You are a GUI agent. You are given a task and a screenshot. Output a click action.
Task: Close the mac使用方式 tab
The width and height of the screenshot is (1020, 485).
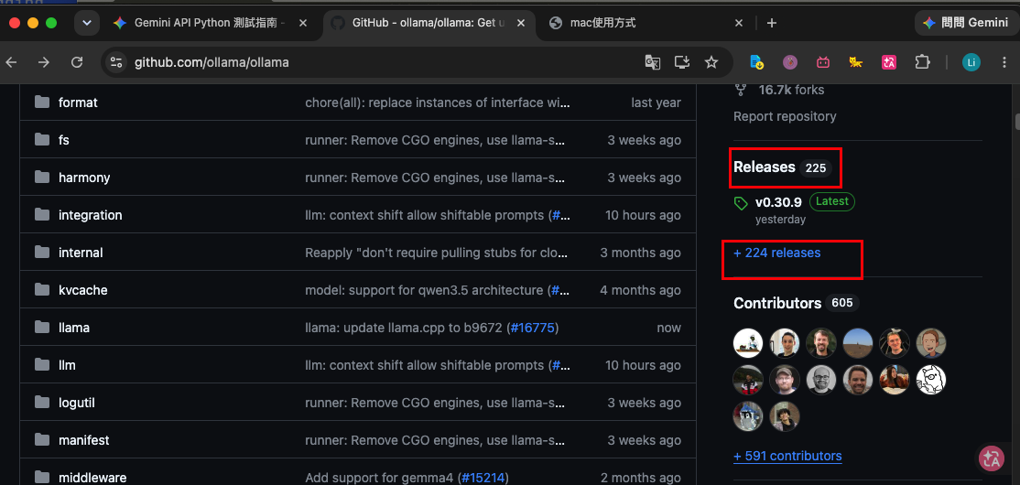coord(738,23)
